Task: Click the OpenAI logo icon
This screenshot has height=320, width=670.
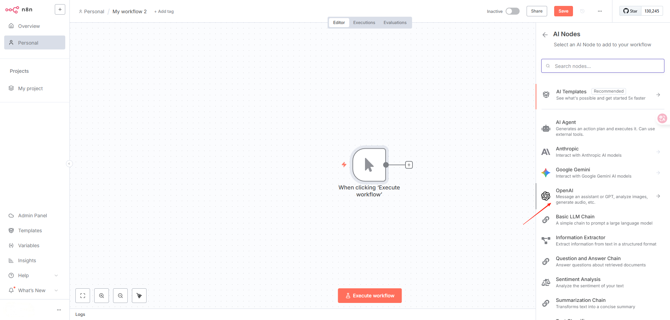Action: [x=546, y=196]
